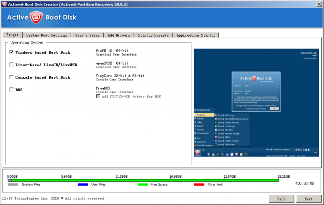Open the Application Startup tab
The image size is (324, 205).
[x=196, y=35]
